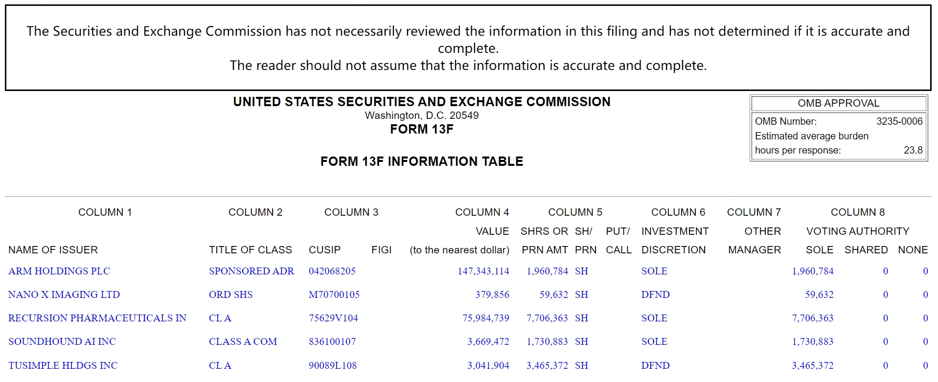Click the ARM HOLDINGS PLC issuer name
The height and width of the screenshot is (382, 938).
(59, 271)
